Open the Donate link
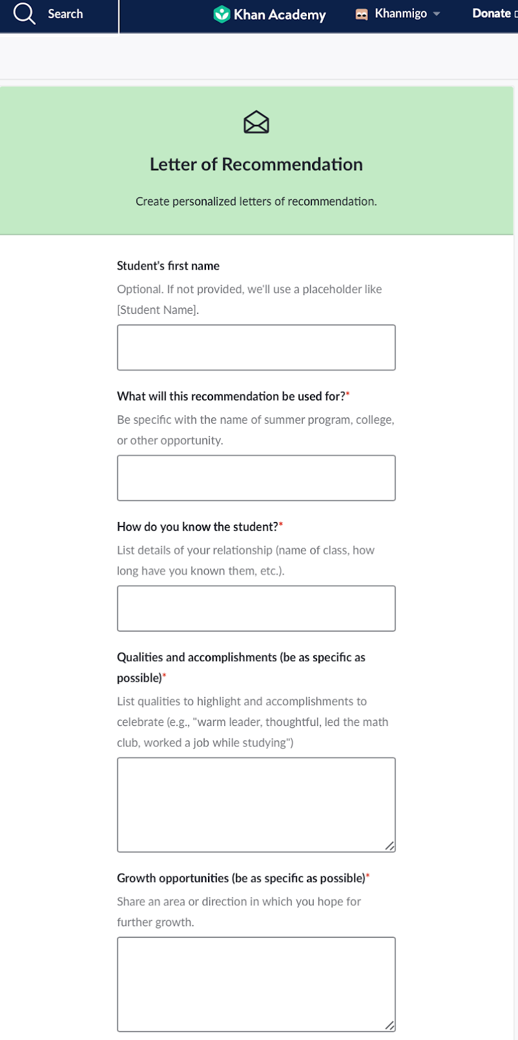The image size is (518, 1040). (x=491, y=14)
